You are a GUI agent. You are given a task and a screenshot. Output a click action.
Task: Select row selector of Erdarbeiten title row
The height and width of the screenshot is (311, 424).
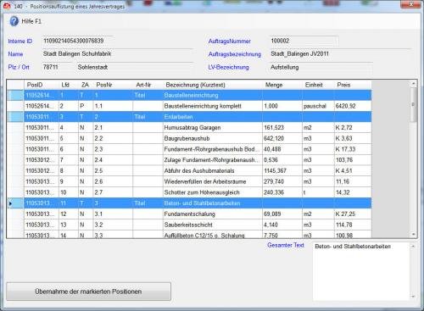click(15, 117)
